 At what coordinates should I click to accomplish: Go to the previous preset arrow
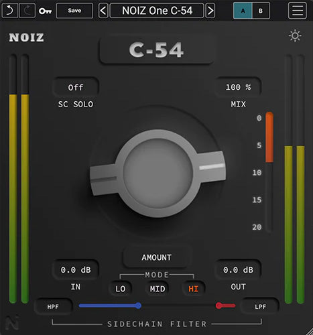pos(103,11)
